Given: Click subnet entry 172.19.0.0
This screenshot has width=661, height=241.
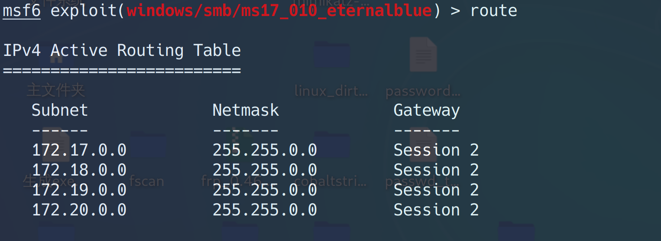Looking at the screenshot, I should pos(79,190).
